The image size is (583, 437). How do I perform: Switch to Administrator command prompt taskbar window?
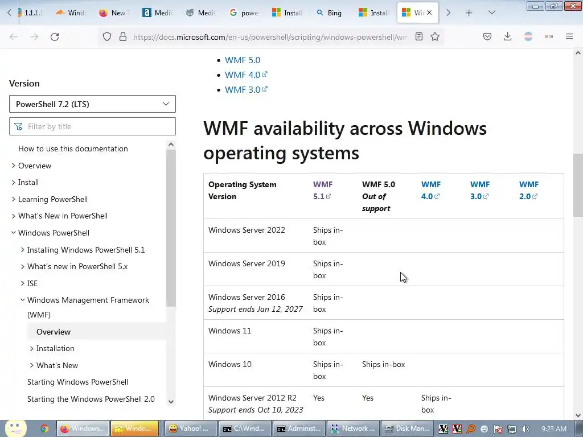(299, 428)
